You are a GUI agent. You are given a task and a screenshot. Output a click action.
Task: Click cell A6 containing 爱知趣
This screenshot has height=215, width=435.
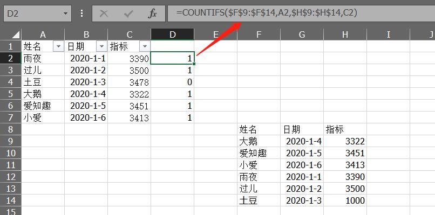tap(43, 106)
